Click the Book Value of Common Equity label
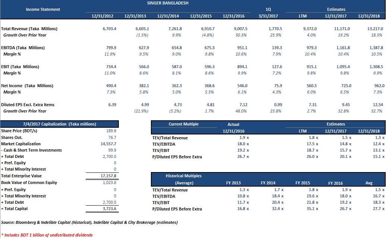Screen dimensions: 386x238 [29, 183]
